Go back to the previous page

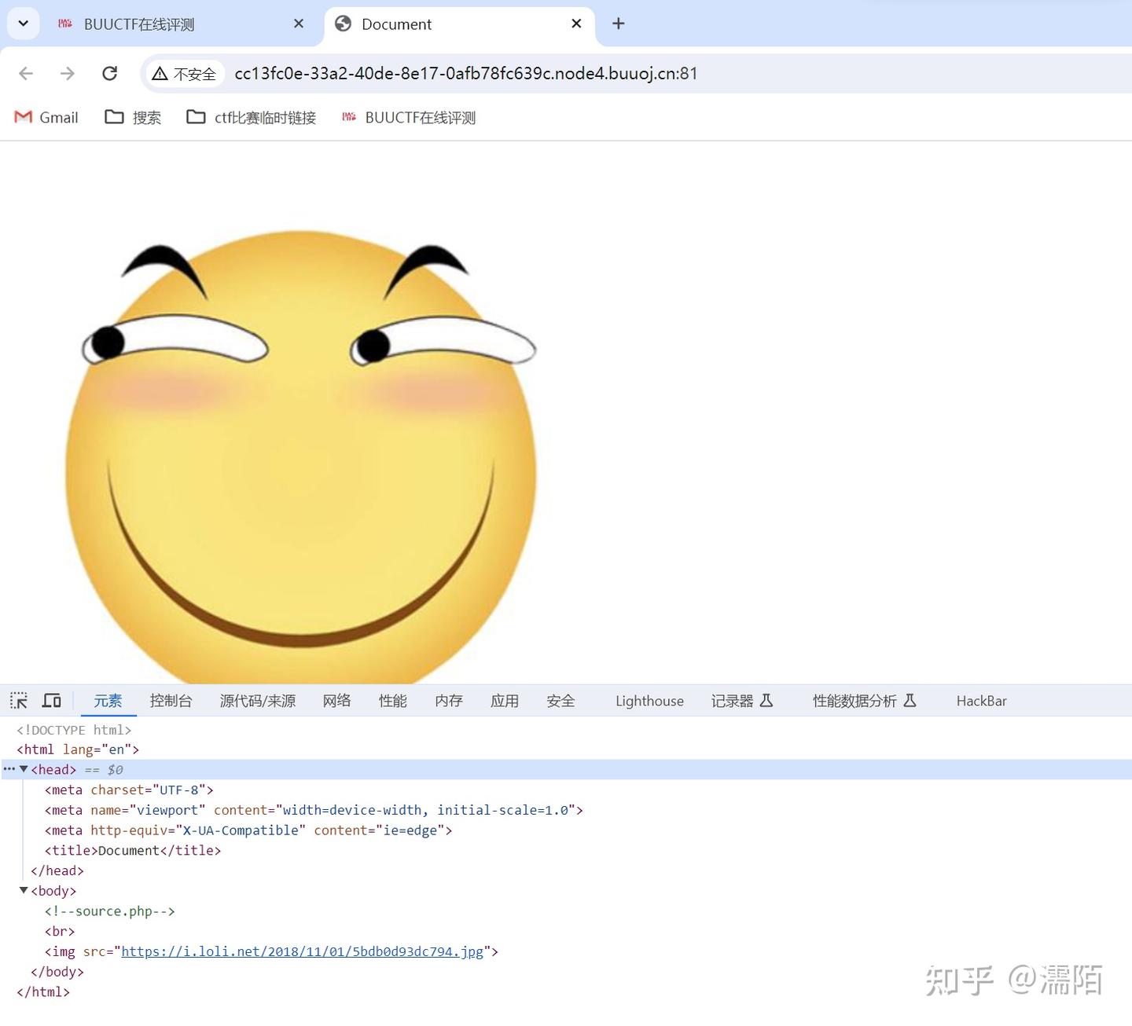(26, 73)
